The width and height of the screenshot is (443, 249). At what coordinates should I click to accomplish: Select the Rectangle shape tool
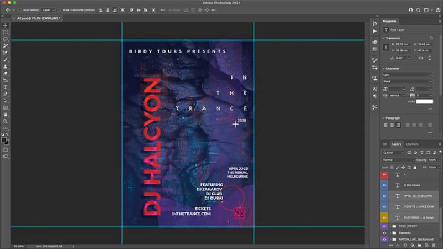[x=6, y=107]
